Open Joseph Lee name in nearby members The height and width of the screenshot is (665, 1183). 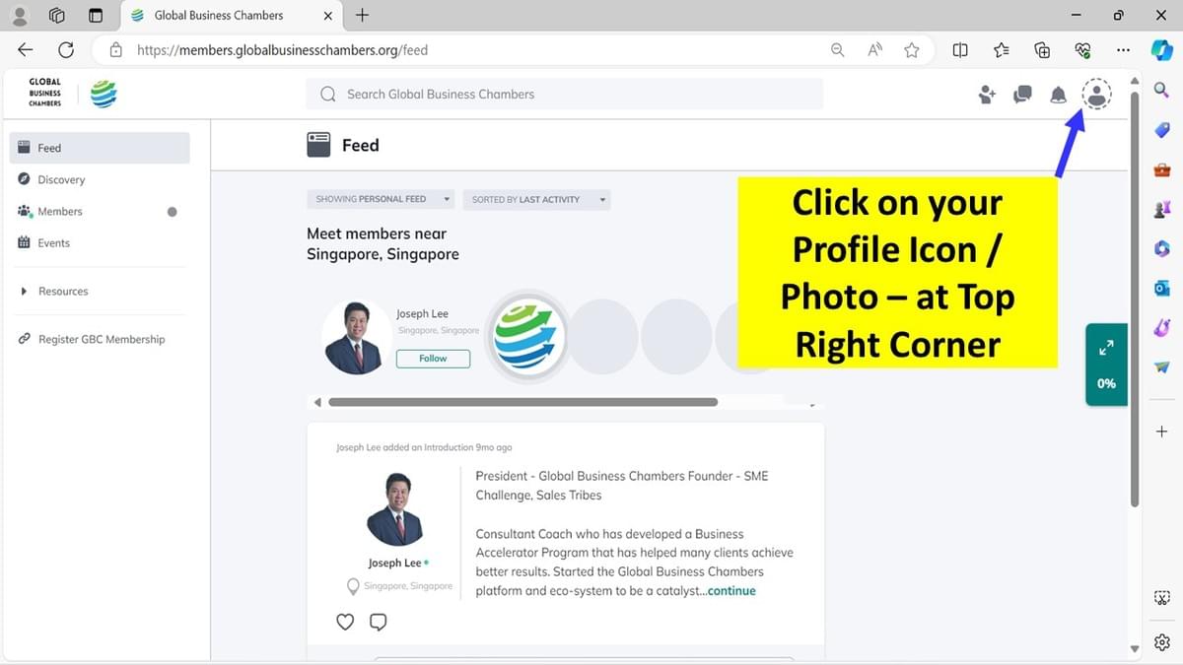tap(422, 313)
